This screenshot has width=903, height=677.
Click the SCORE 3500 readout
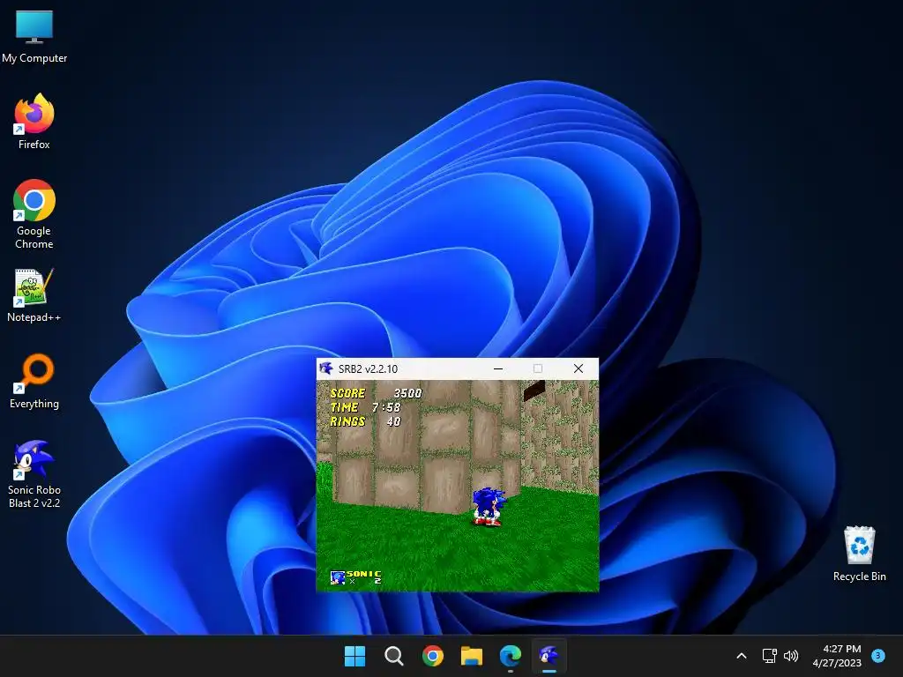pyautogui.click(x=376, y=393)
